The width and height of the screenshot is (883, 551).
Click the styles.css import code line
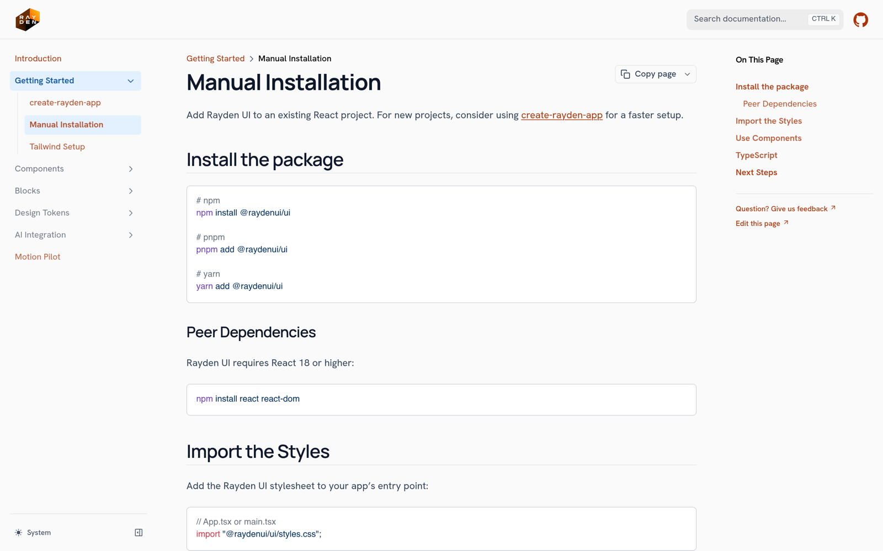(x=259, y=534)
